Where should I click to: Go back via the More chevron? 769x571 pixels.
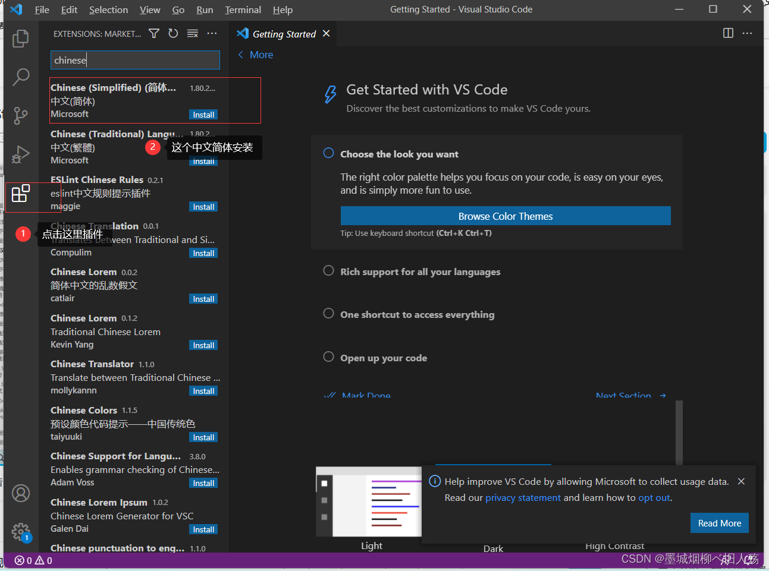pos(241,55)
